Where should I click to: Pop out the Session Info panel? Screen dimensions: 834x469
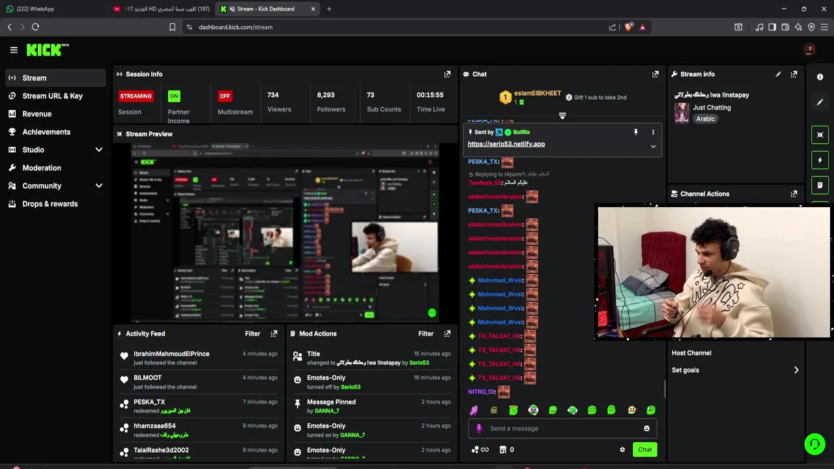(447, 74)
